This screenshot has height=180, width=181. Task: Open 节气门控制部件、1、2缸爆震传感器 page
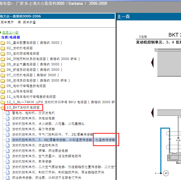coord(52,135)
